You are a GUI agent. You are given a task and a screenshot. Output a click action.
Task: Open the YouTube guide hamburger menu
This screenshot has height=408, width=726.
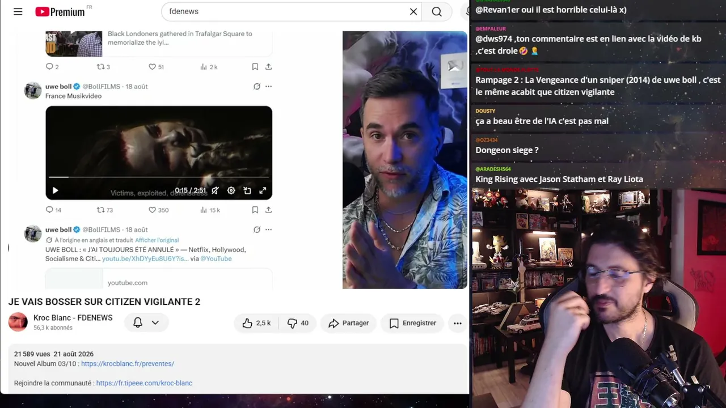[18, 11]
